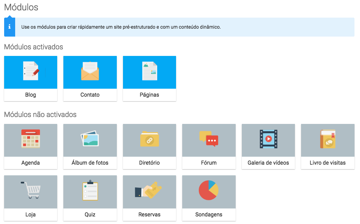
Task: Select the Fórum module label
Action: click(209, 163)
